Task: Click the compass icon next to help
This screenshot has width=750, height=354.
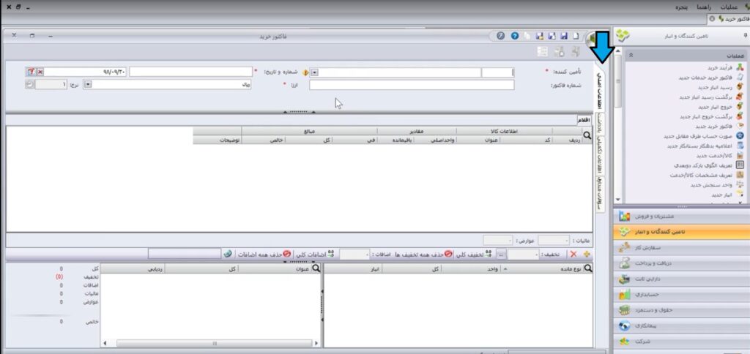Action: 501,36
